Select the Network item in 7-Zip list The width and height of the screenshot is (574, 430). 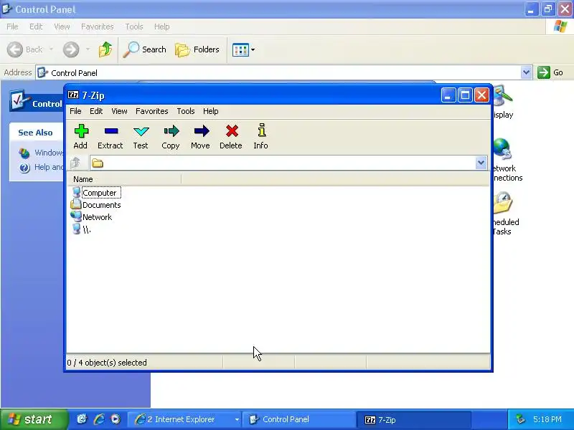click(x=97, y=217)
